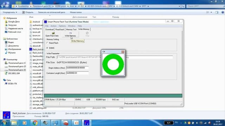The image size is (225, 126).
Task: Open the File menu in Flash Tool
Action: (47, 26)
